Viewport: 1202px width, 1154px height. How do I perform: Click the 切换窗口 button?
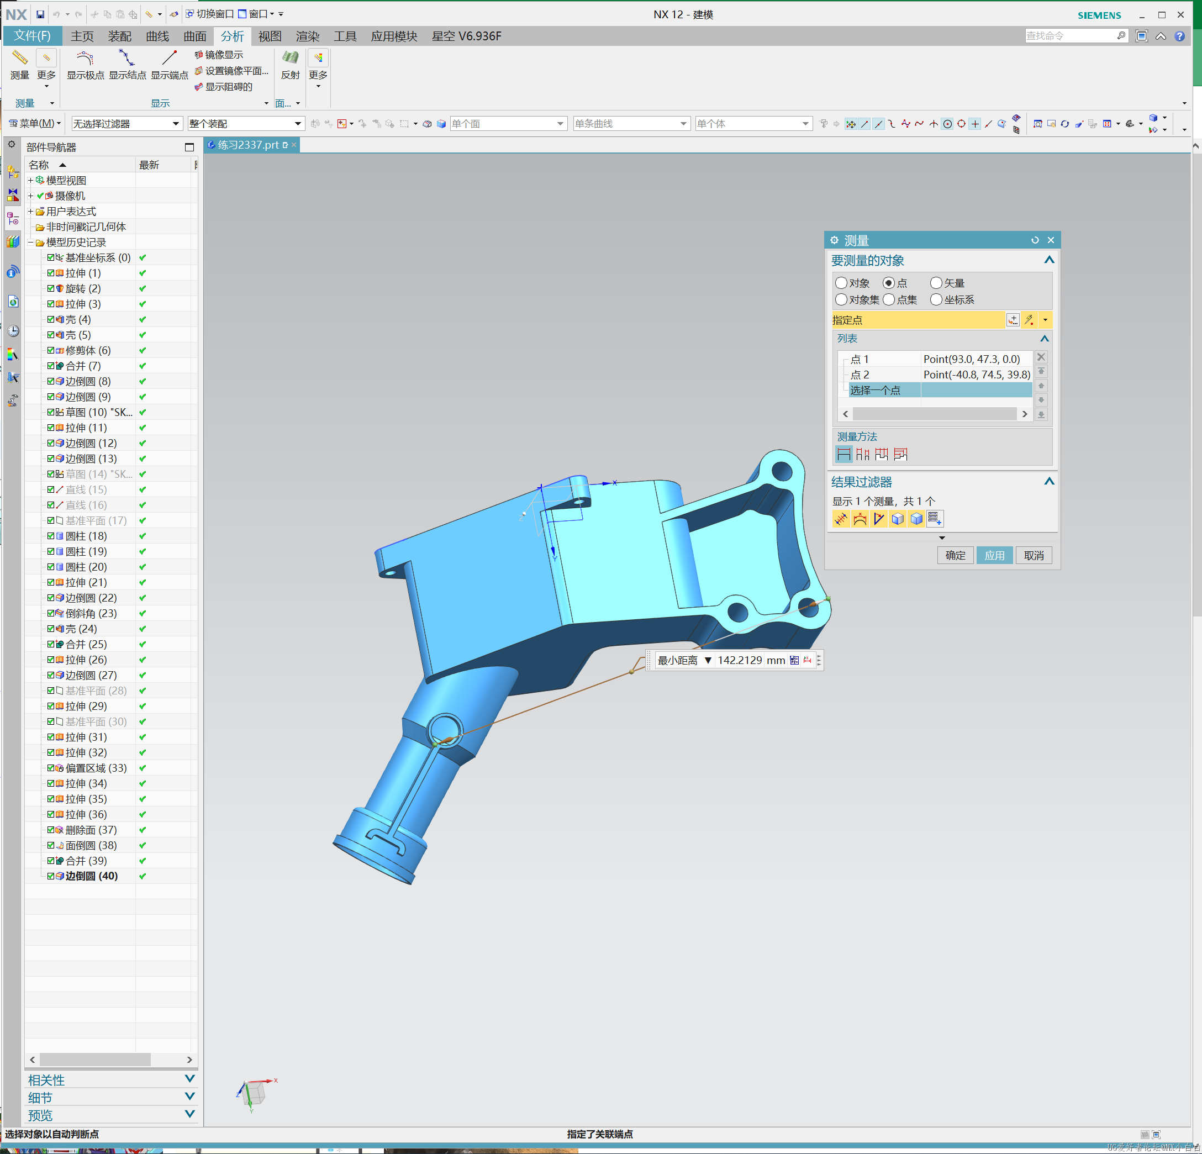[210, 14]
